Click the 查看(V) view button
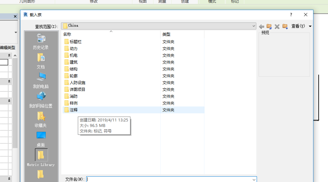 pyautogui.click(x=298, y=26)
